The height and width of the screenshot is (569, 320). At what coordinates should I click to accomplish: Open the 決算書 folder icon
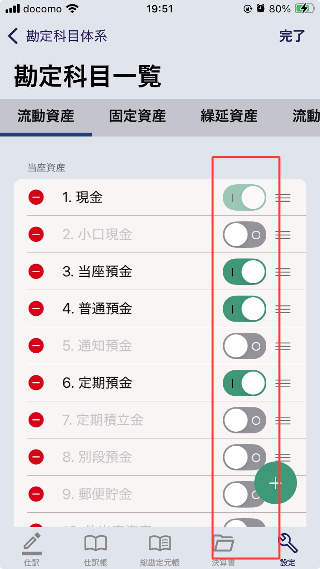tap(224, 543)
